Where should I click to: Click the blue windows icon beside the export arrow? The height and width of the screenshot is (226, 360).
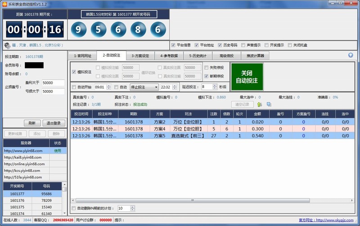pyautogui.click(x=269, y=104)
